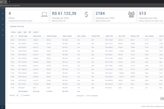This screenshot has height=109, width=164.
Task: Sort by the Itens / Minuto column header
Action: click(x=149, y=36)
